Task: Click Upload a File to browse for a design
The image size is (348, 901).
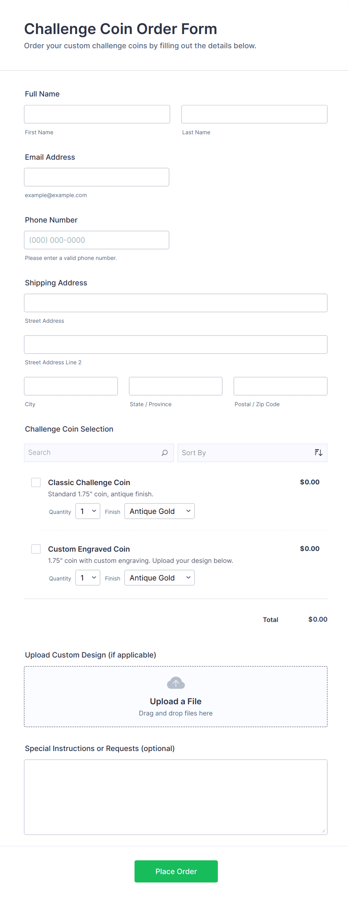Action: tap(175, 701)
